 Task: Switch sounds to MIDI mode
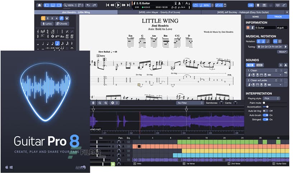pos(259,65)
